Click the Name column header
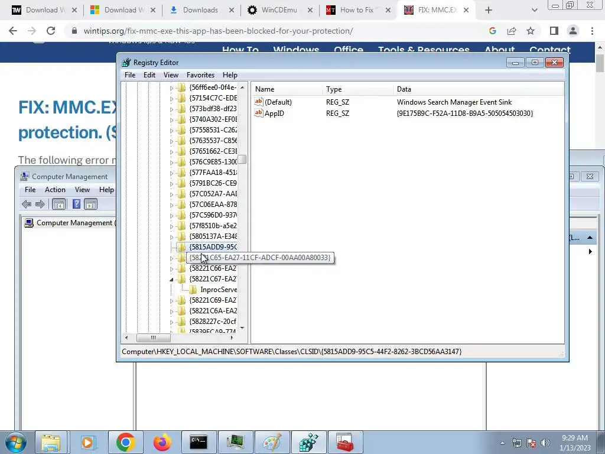The width and height of the screenshot is (605, 454). pyautogui.click(x=287, y=89)
